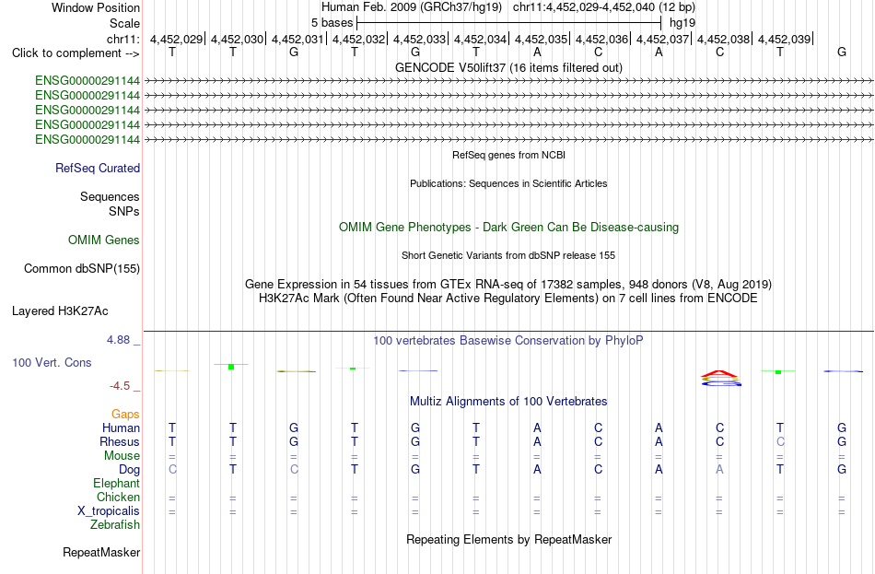Click the topmost ENSG00000291144 transcript label

coord(87,80)
